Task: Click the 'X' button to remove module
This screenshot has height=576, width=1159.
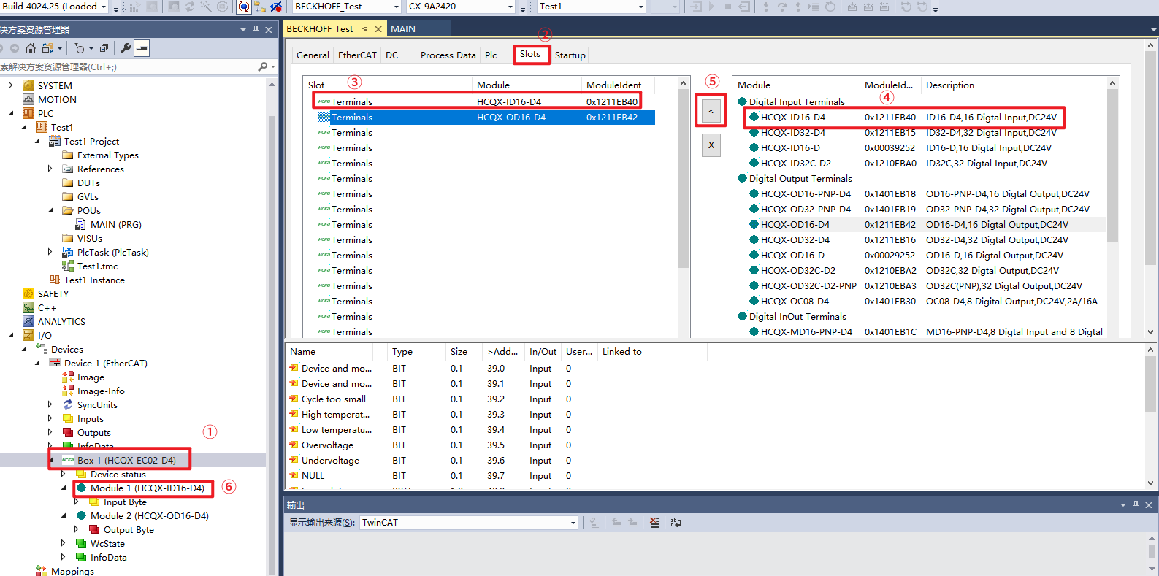Action: point(711,145)
